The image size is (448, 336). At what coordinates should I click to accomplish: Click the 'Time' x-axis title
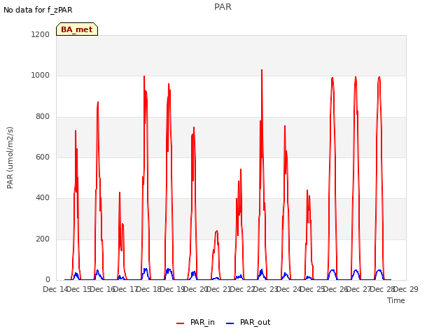pyautogui.click(x=396, y=300)
